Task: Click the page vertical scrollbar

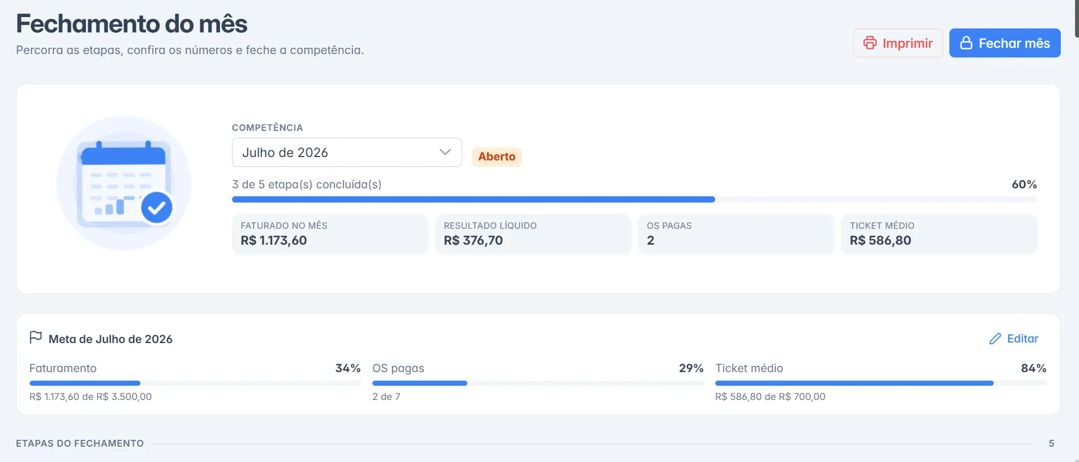Action: 1076,19
